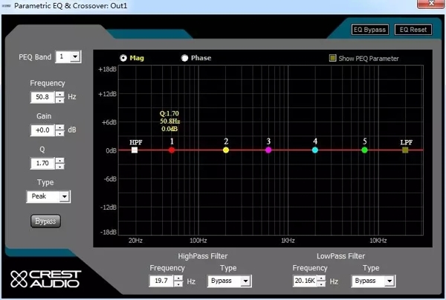Decrease LowPass frequency with down arrow
The image size is (446, 300).
[x=321, y=284]
